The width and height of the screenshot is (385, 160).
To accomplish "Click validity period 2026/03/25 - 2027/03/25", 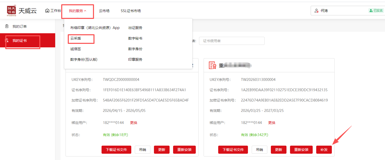I will 262,111.
